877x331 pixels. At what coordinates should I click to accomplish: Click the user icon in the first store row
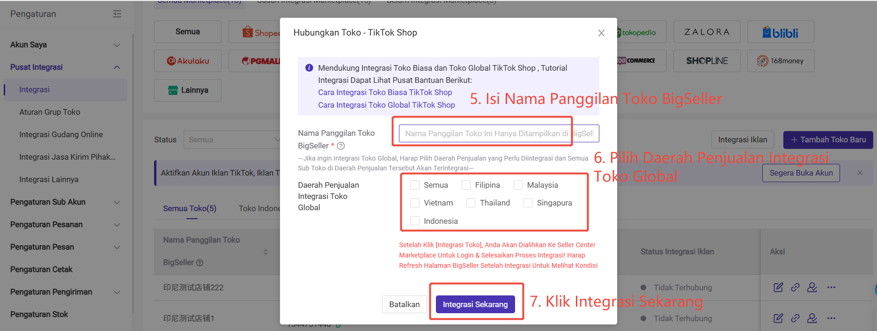point(812,287)
